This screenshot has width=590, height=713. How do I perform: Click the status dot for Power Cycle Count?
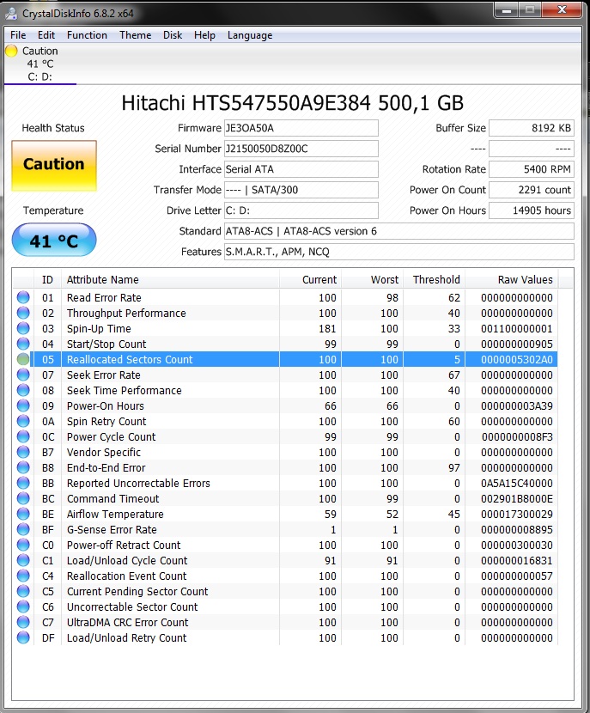click(23, 436)
